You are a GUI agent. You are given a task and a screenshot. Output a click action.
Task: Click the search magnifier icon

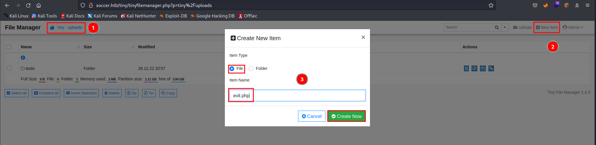point(497,27)
